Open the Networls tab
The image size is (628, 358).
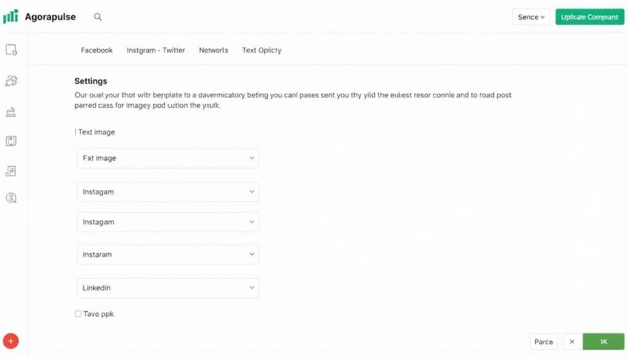213,50
